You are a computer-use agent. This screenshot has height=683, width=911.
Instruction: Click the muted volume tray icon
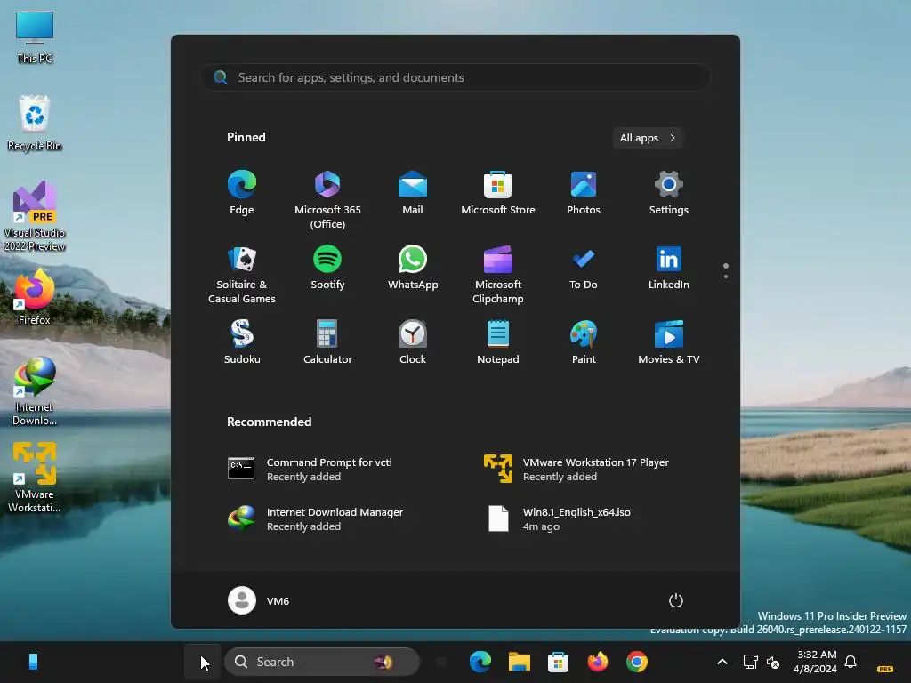pos(773,662)
